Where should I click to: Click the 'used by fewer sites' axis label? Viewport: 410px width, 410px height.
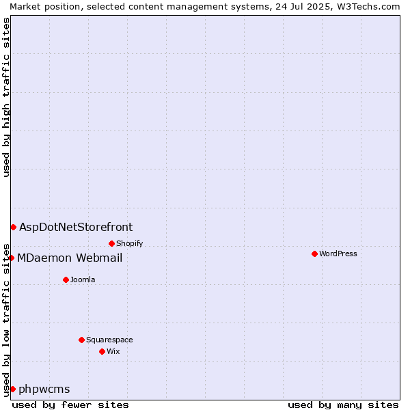(70, 405)
